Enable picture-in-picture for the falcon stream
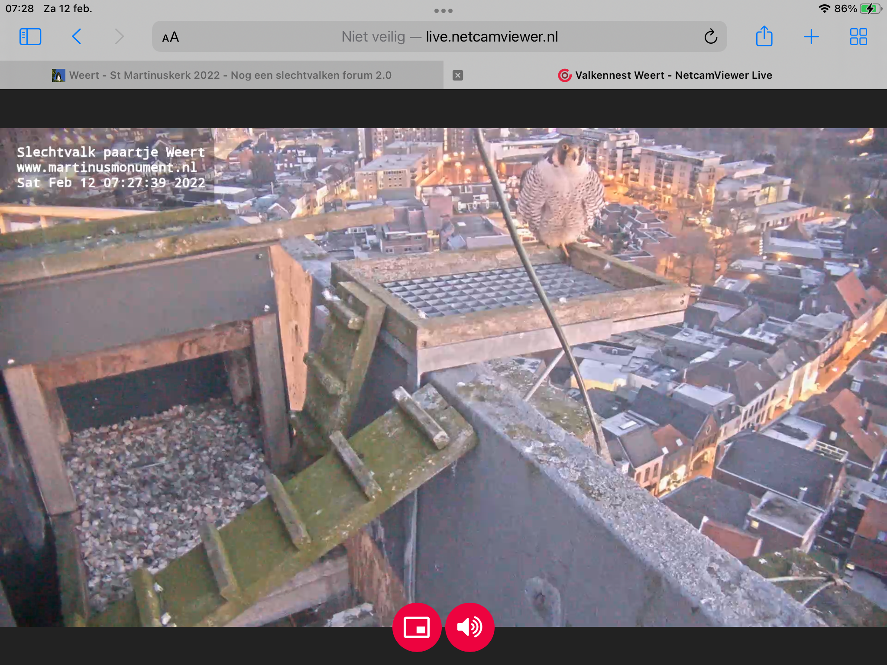The image size is (887, 665). click(417, 627)
